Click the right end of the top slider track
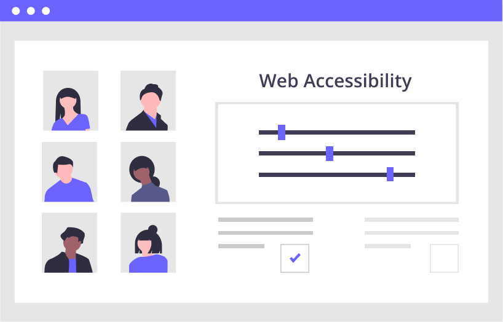The height and width of the screenshot is (322, 503). (413, 133)
